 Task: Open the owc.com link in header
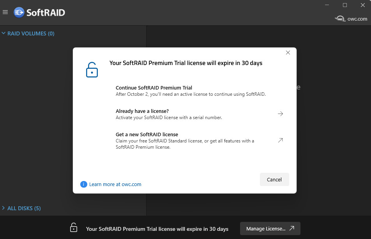(357, 19)
